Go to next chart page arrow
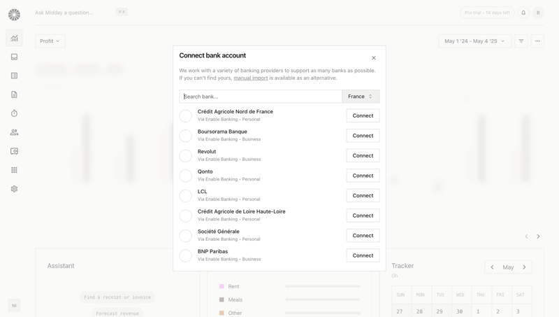 [538, 237]
